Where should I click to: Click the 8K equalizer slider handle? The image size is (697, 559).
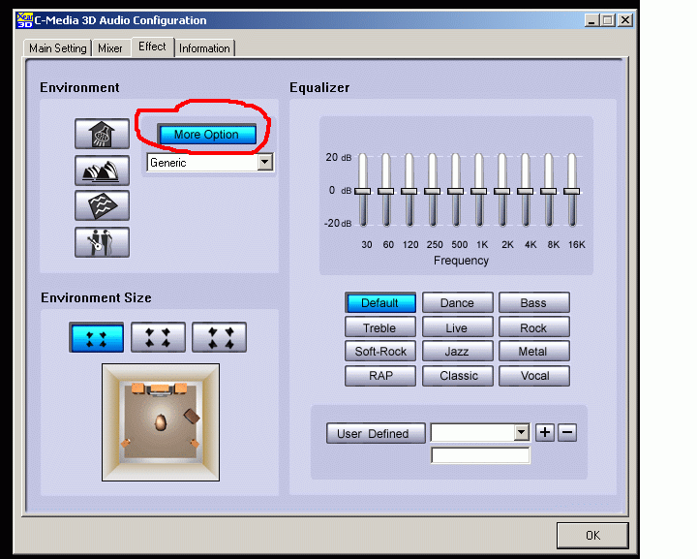549,191
